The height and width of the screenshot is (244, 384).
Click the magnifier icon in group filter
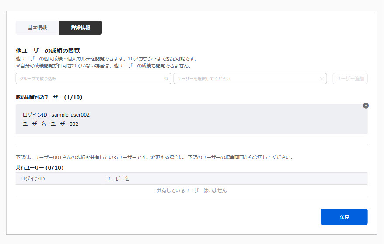click(166, 78)
